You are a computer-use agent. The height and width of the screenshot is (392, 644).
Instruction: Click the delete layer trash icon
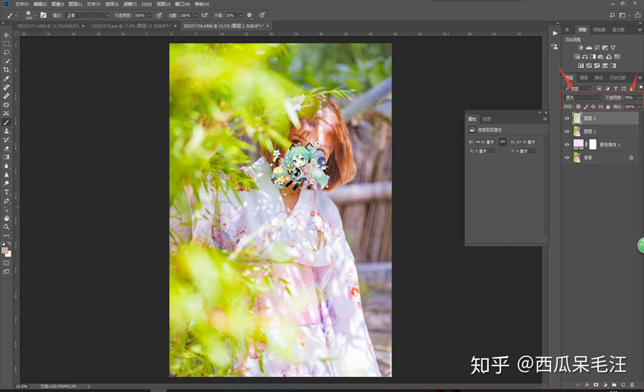point(632,385)
